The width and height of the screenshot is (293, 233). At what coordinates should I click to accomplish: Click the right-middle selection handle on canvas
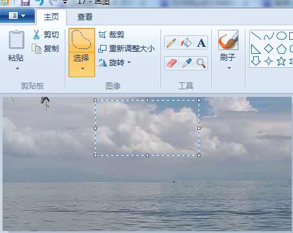pos(199,128)
